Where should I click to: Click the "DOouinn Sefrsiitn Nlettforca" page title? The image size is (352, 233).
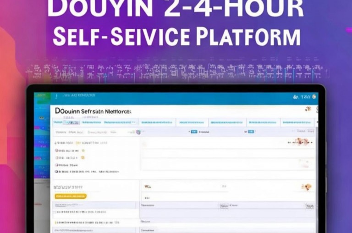93,111
